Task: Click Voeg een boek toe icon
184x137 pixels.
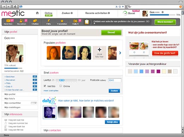Action: (6, 126)
